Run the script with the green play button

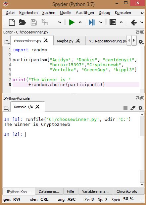tap(72, 23)
